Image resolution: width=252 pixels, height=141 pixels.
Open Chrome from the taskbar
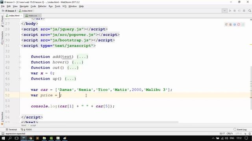(x=31, y=138)
